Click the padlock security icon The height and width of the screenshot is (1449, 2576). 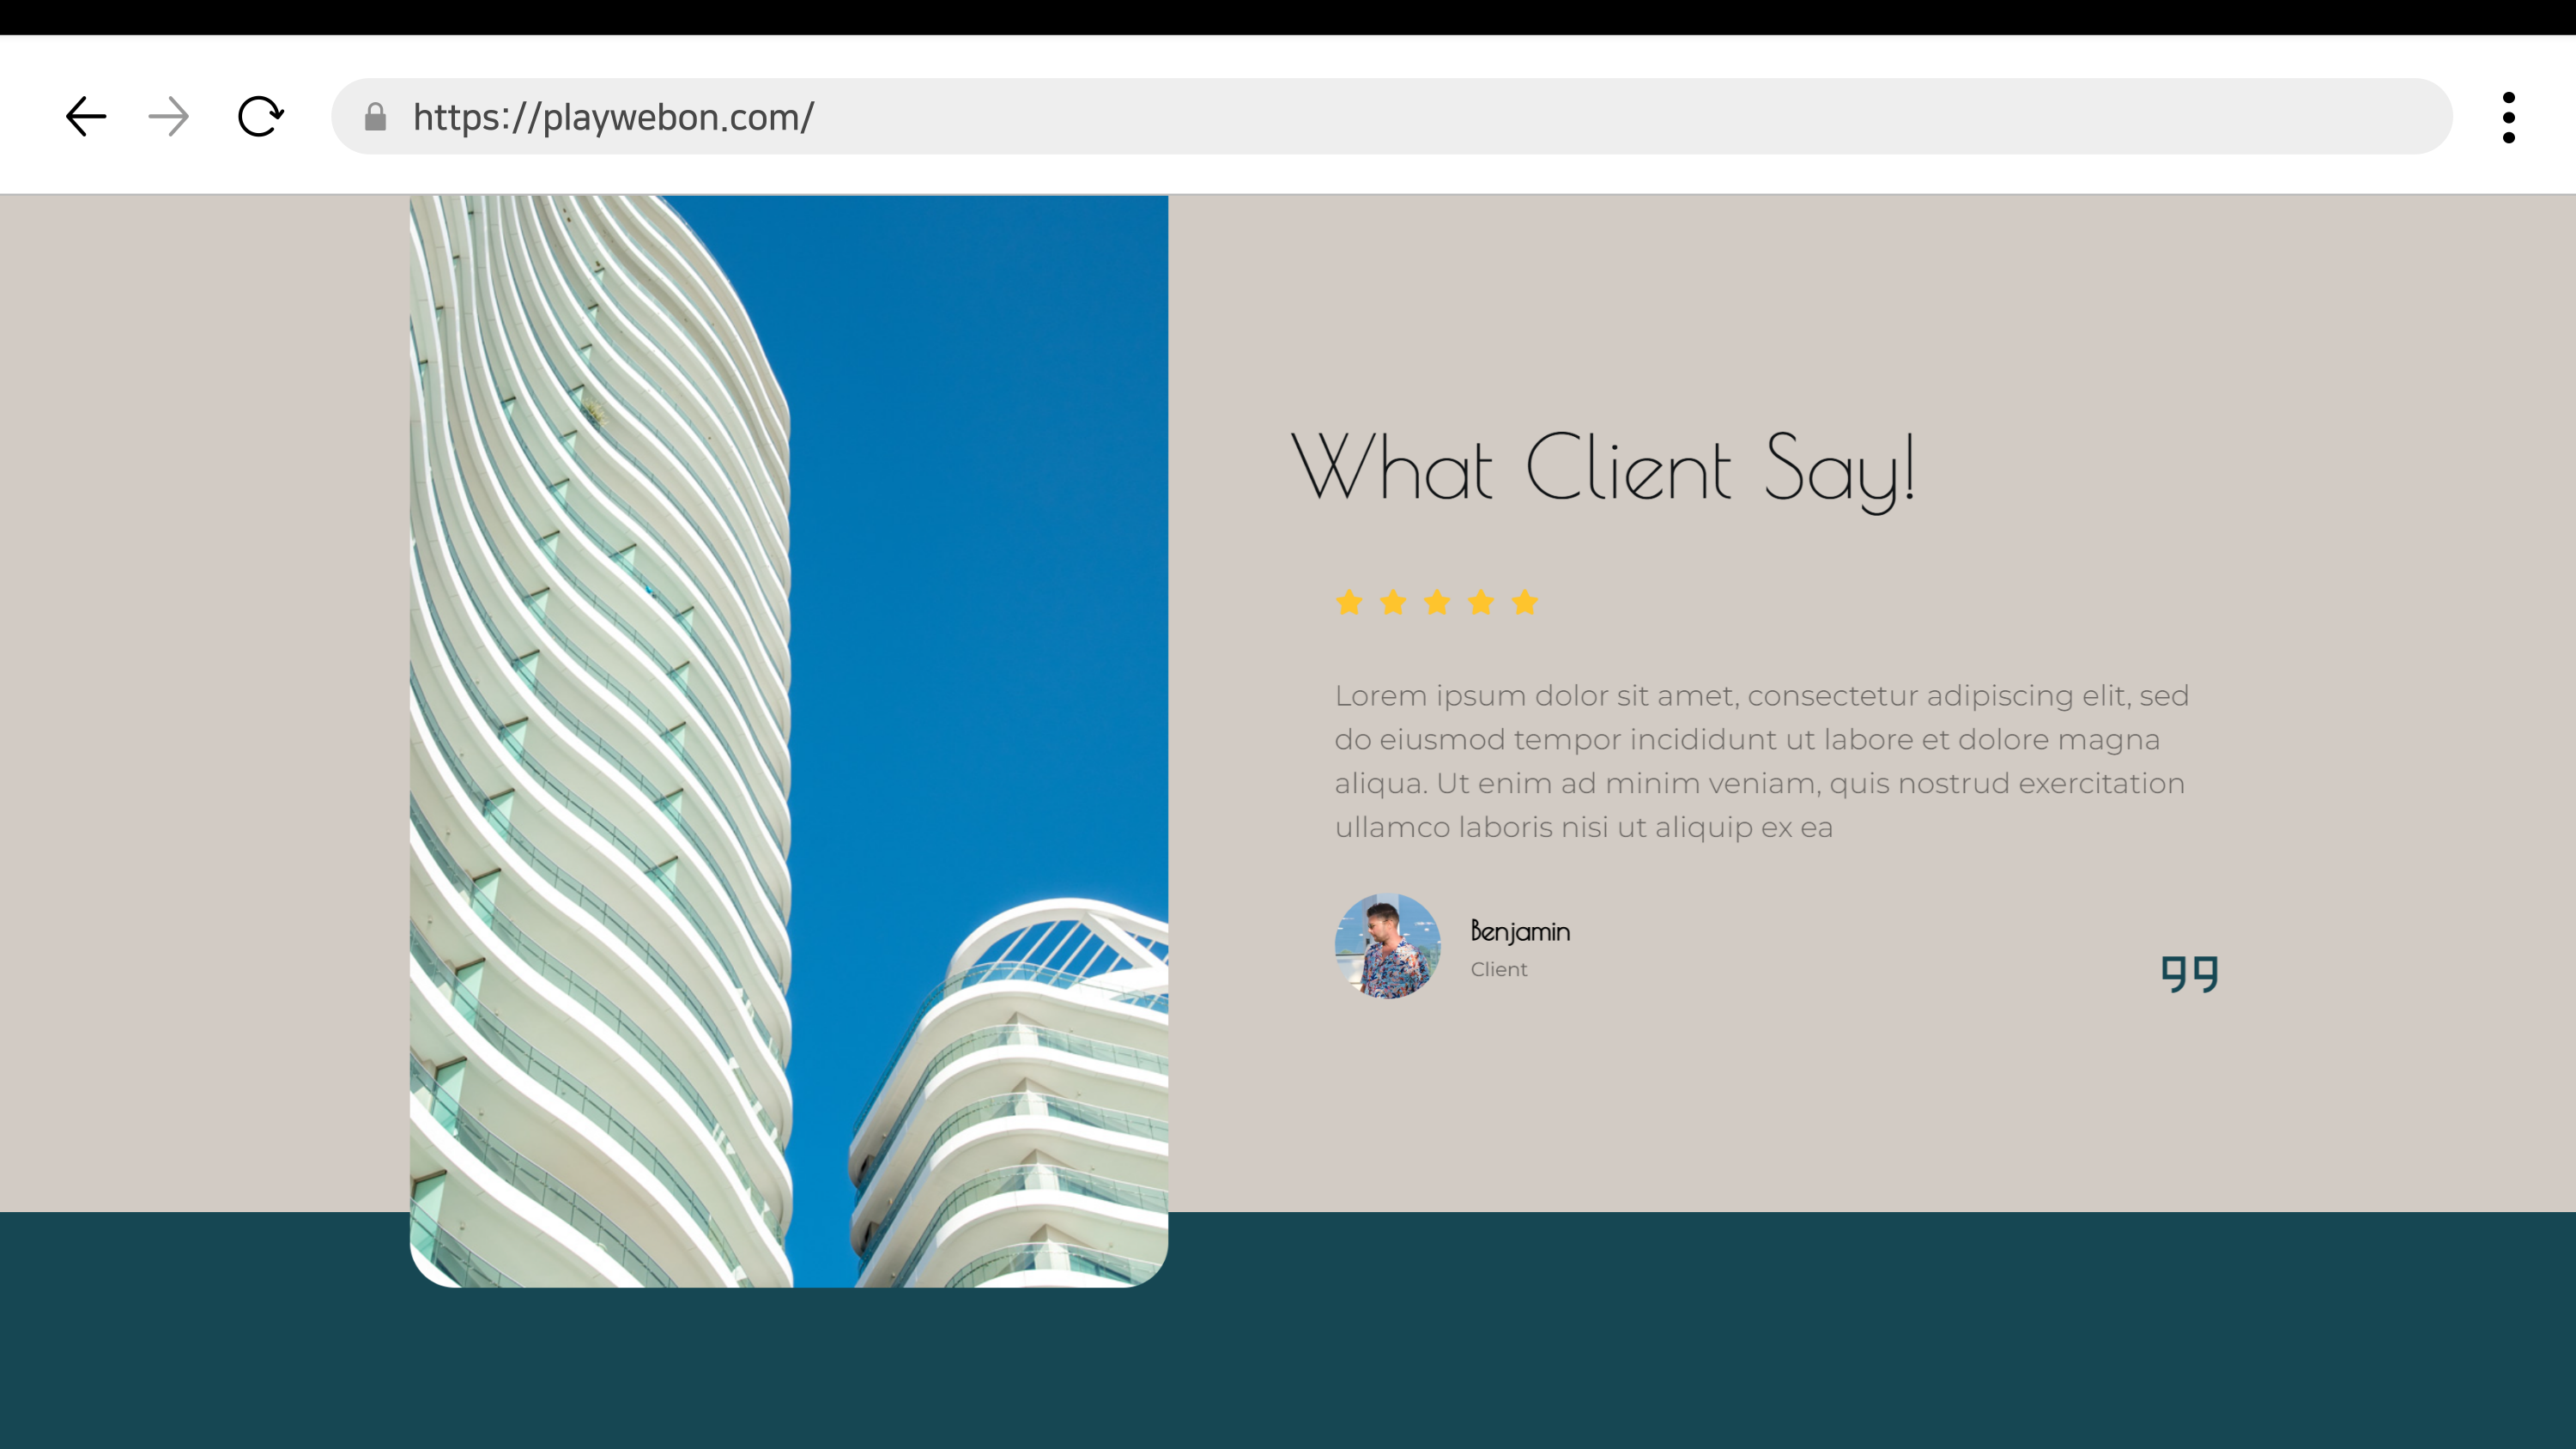(x=376, y=117)
